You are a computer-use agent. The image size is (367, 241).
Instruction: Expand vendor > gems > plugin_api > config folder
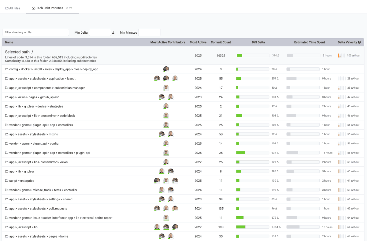pos(34,143)
